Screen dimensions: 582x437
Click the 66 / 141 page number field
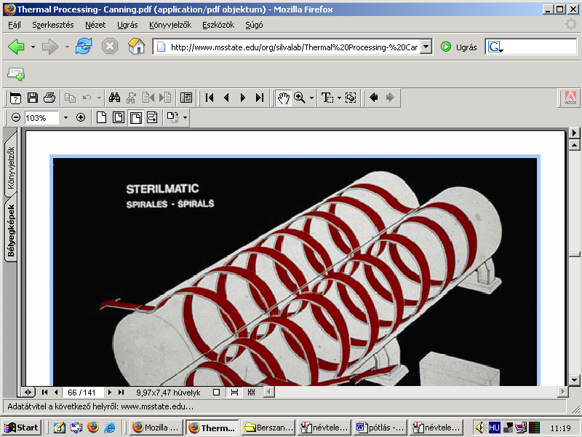[82, 393]
